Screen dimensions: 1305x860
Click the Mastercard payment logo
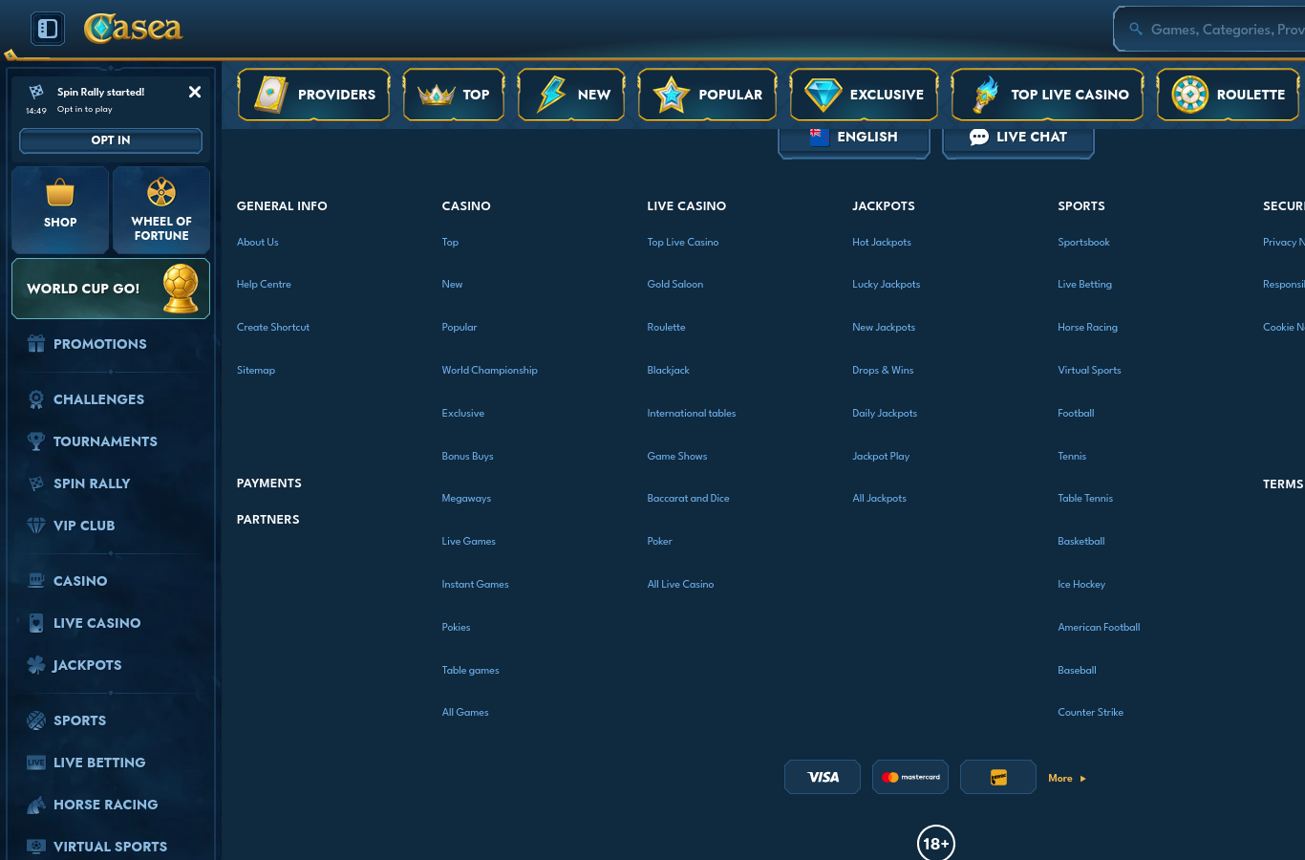[x=910, y=778]
